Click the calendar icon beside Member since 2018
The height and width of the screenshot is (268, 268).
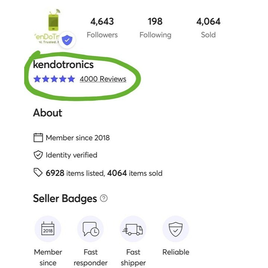(x=38, y=138)
